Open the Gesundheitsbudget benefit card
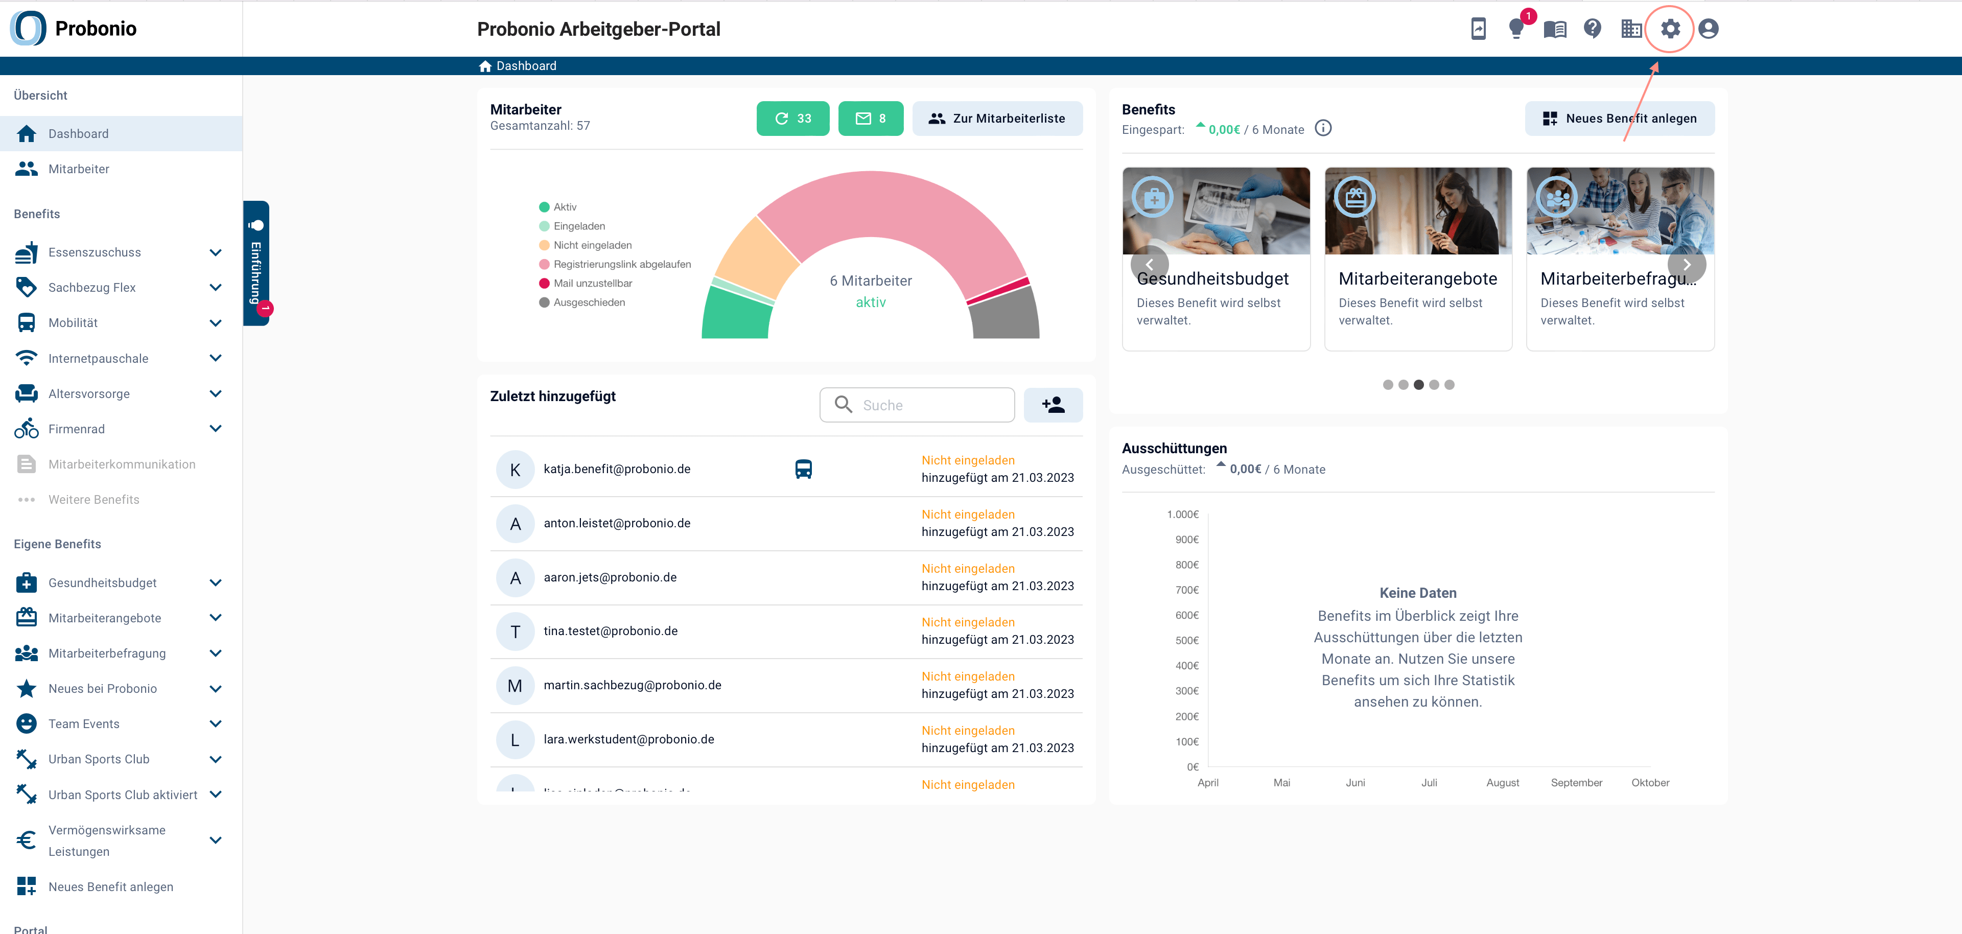 (1217, 259)
